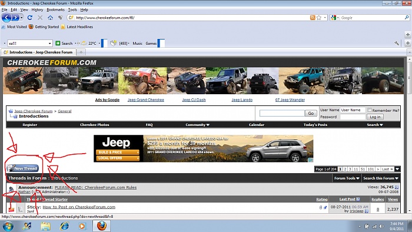Jump to Last page link
Image resolution: width=412 pixels, height=232 pixels.
(x=387, y=169)
